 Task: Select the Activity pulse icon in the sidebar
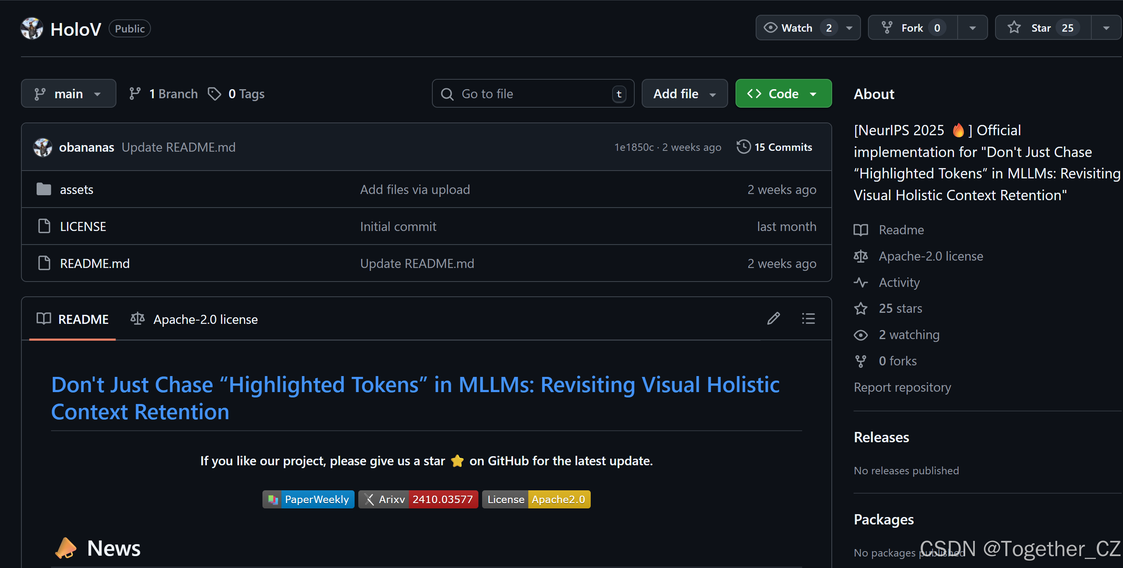861,282
